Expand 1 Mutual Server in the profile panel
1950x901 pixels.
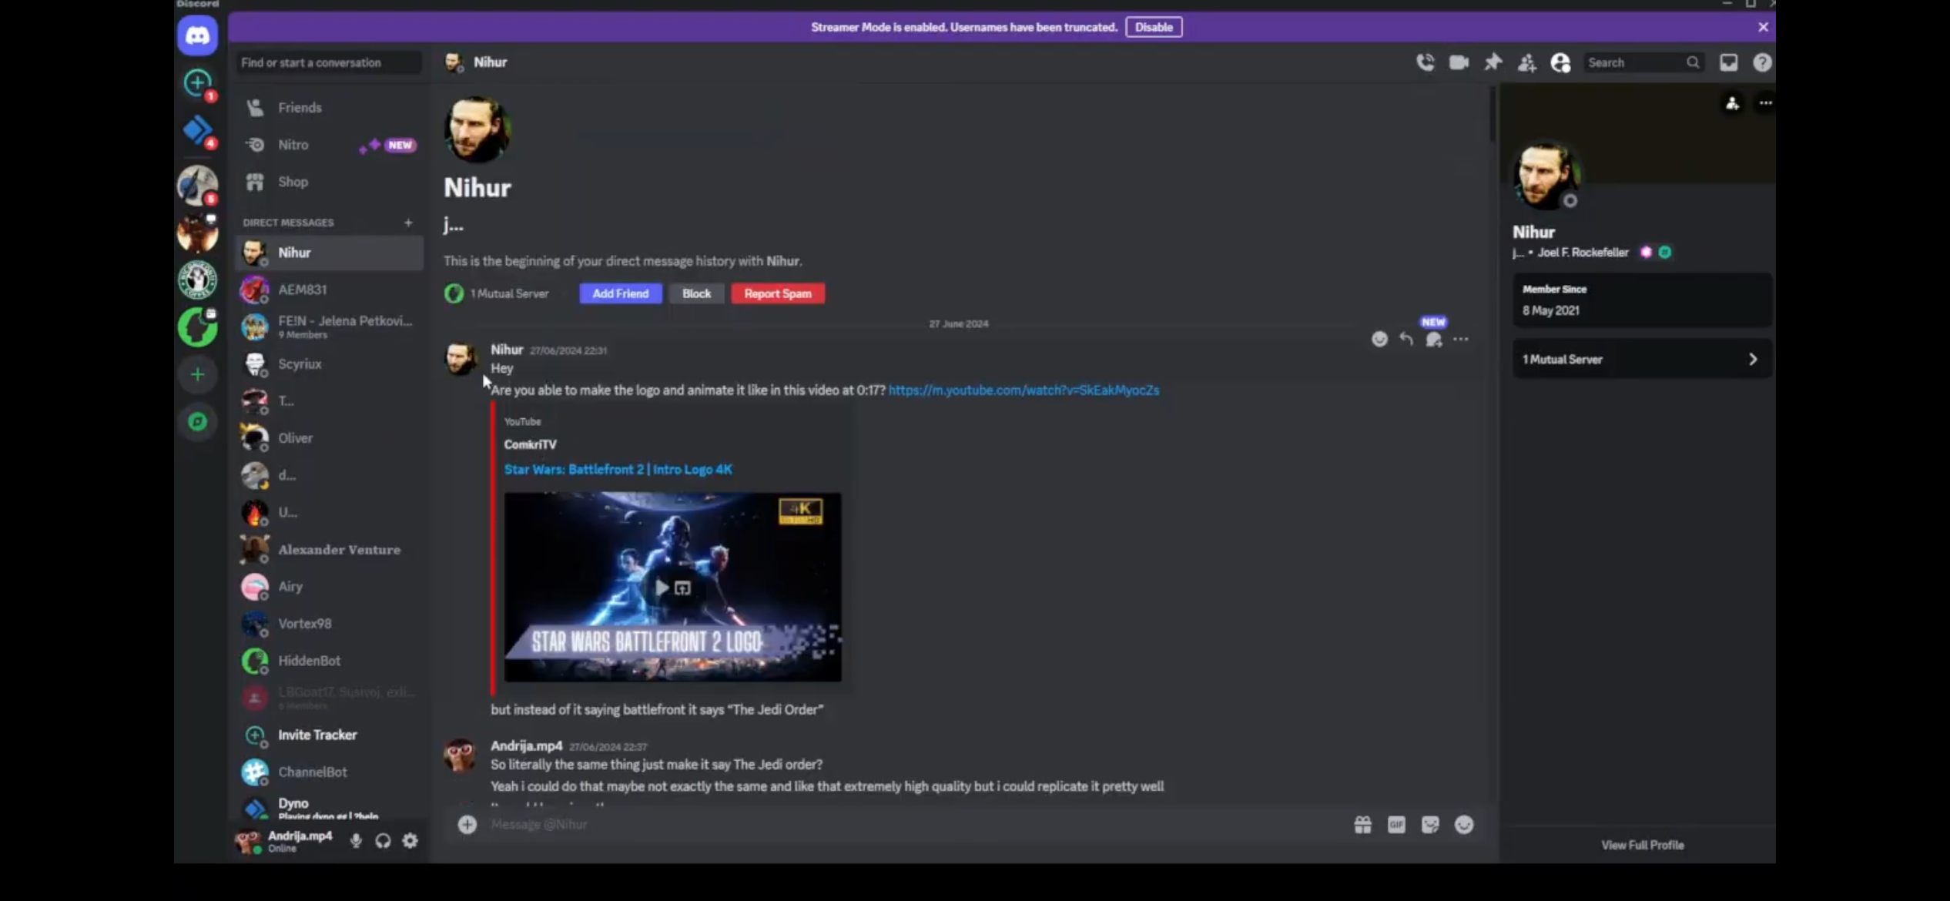pyautogui.click(x=1642, y=360)
